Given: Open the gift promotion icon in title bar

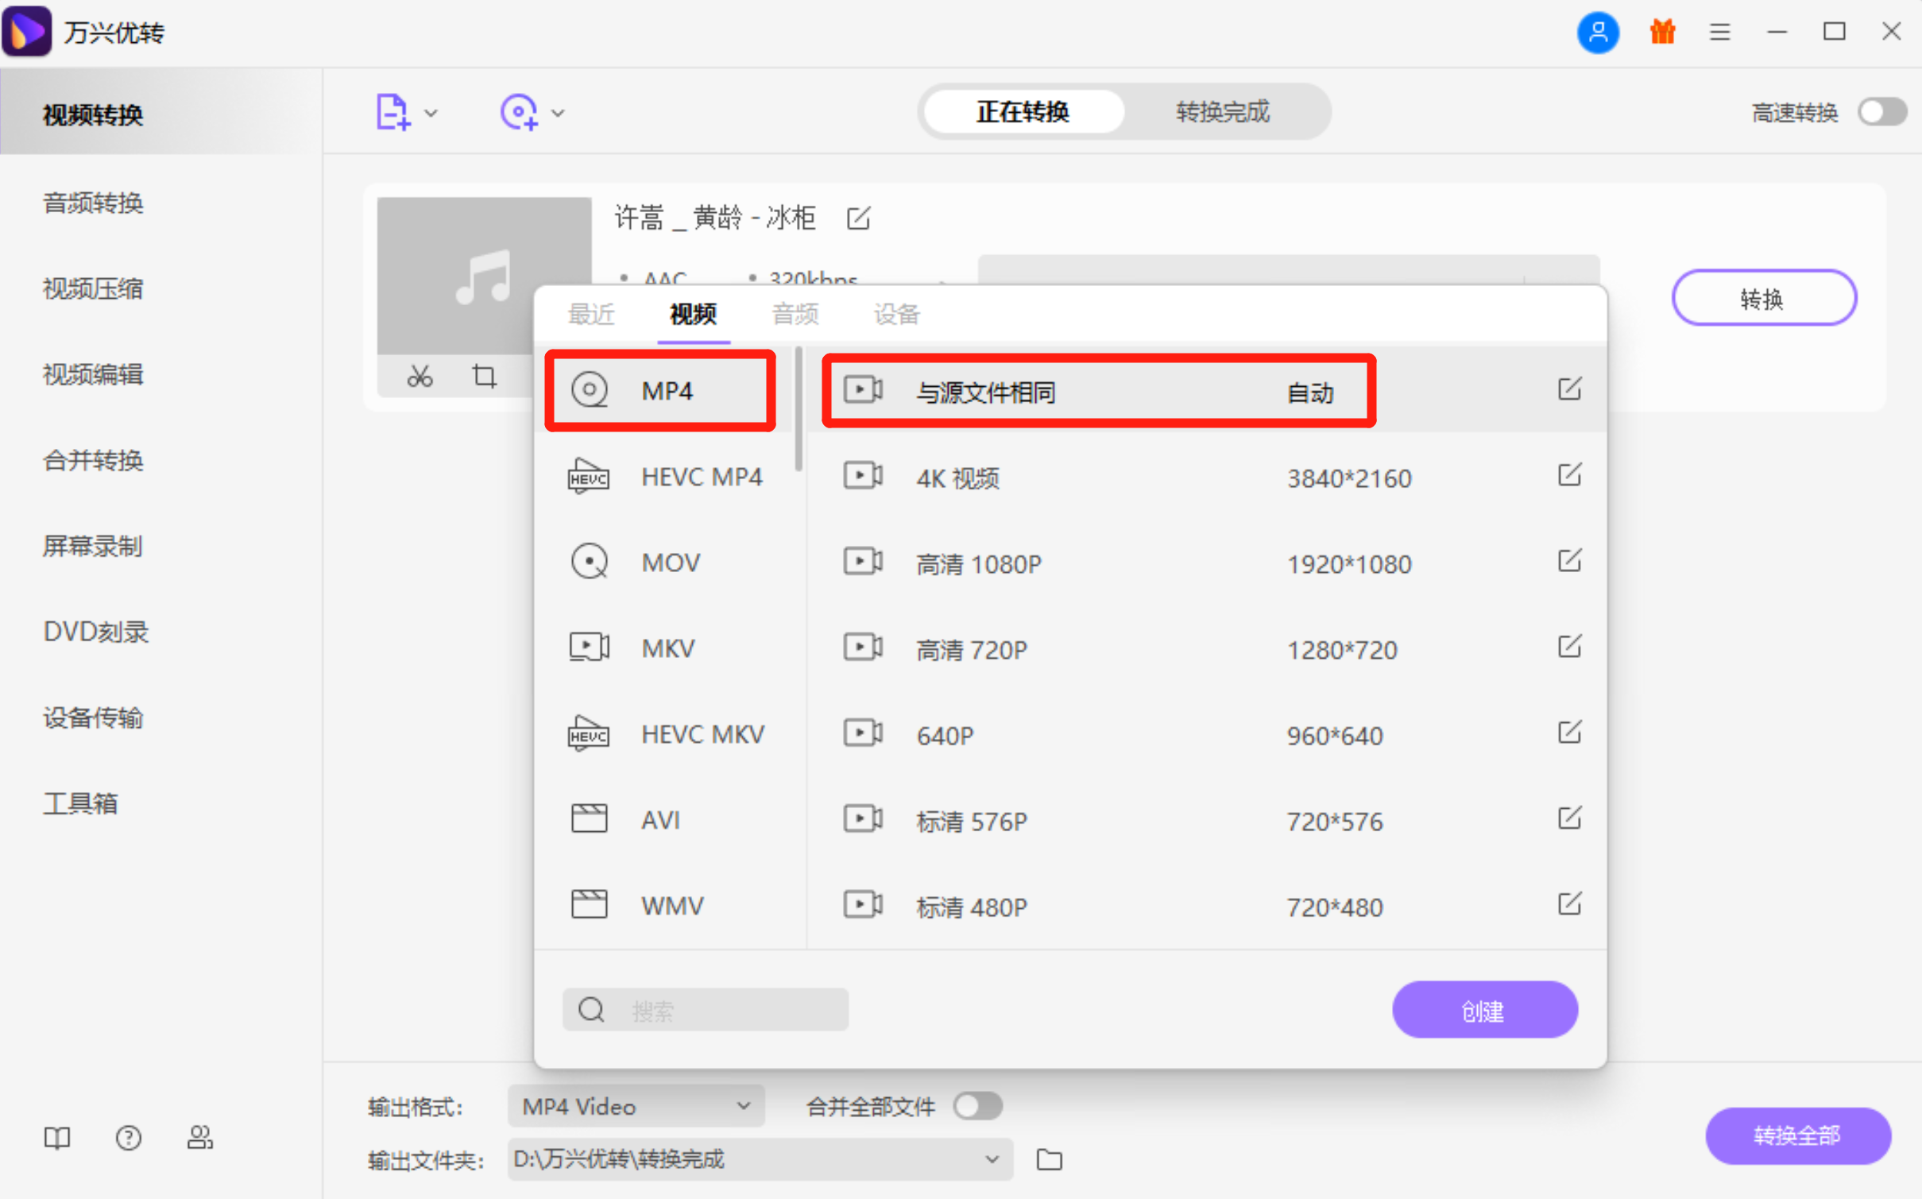Looking at the screenshot, I should point(1662,32).
